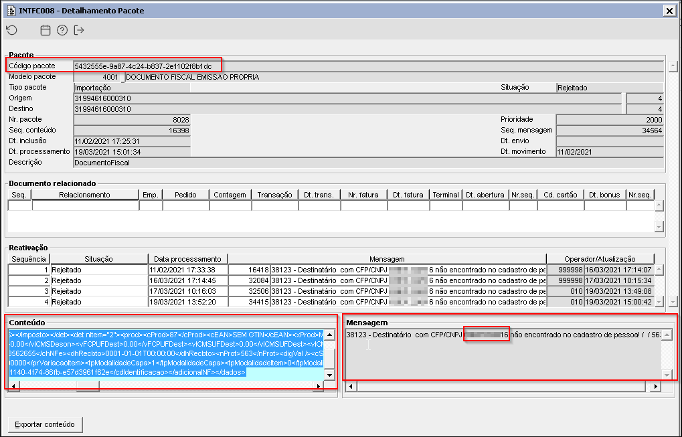Click the Modelo pacote field 4001
Image resolution: width=682 pixels, height=437 pixels.
click(x=96, y=77)
